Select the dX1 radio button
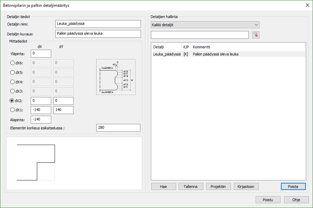The height and width of the screenshot is (208, 313). point(13,110)
